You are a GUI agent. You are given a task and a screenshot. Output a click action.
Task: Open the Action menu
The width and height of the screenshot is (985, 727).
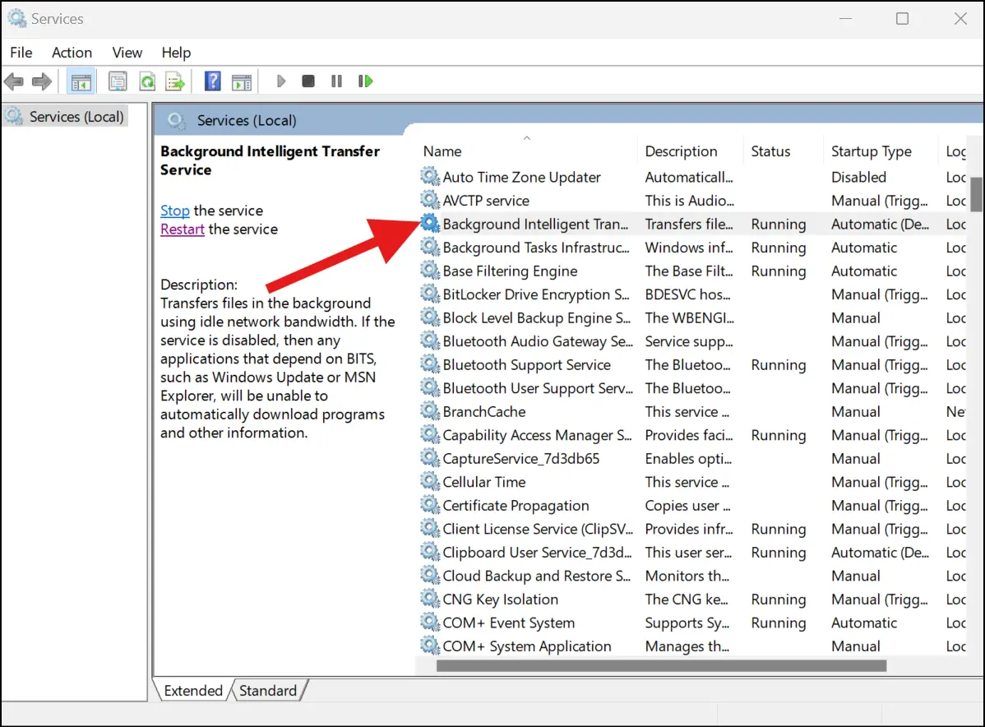tap(72, 52)
